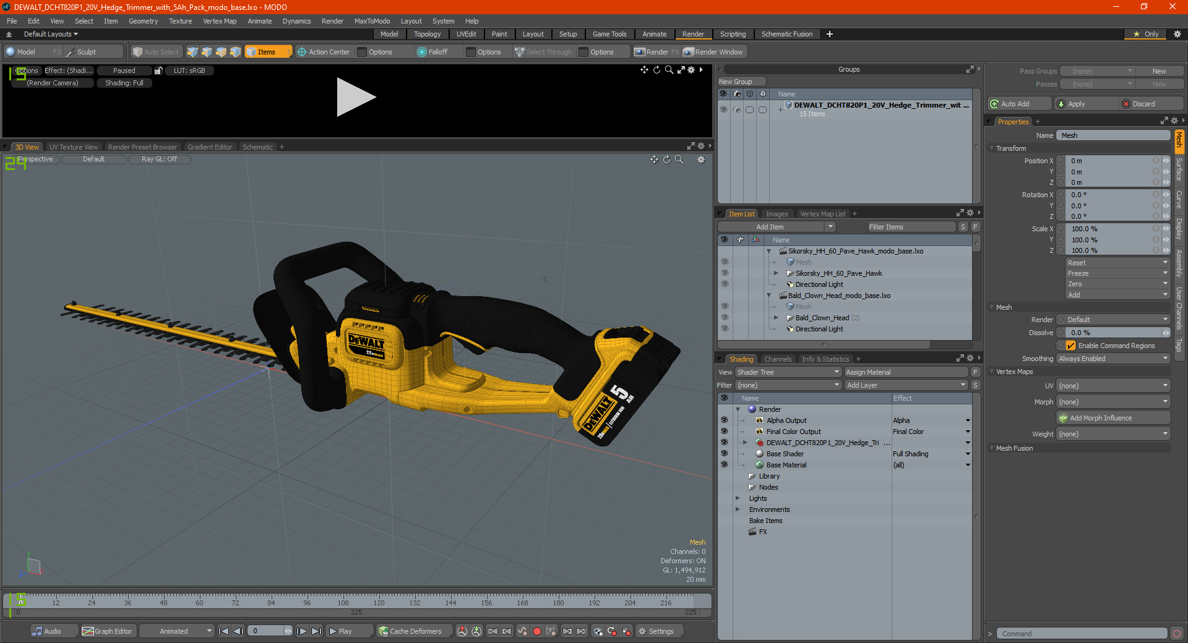Click New Group button
This screenshot has height=643, width=1188.
point(741,82)
